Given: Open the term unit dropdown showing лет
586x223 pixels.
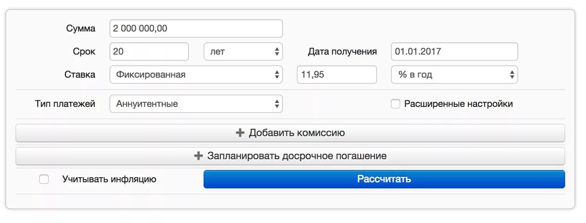Looking at the screenshot, I should point(243,51).
